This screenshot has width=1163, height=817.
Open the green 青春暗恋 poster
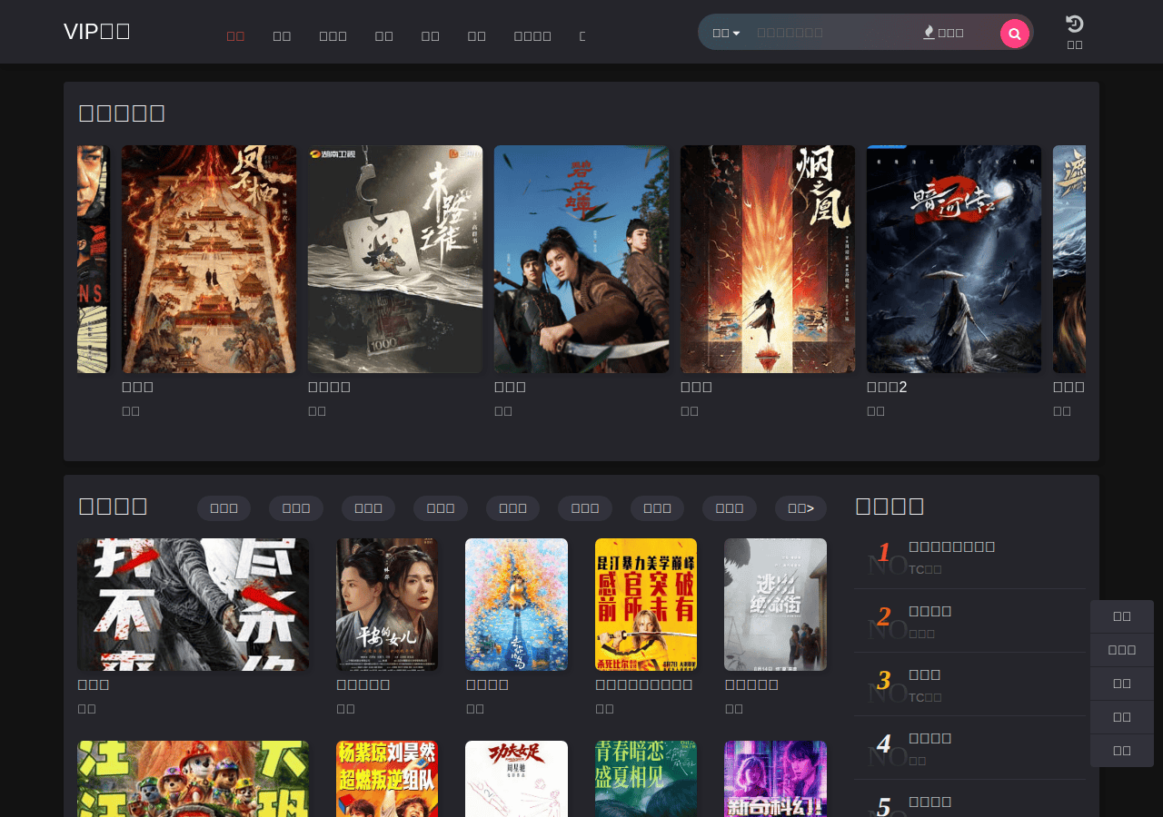point(646,779)
